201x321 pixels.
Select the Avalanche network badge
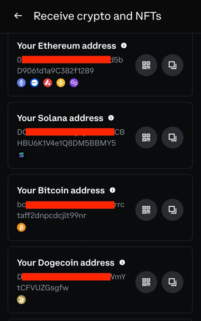point(48,83)
